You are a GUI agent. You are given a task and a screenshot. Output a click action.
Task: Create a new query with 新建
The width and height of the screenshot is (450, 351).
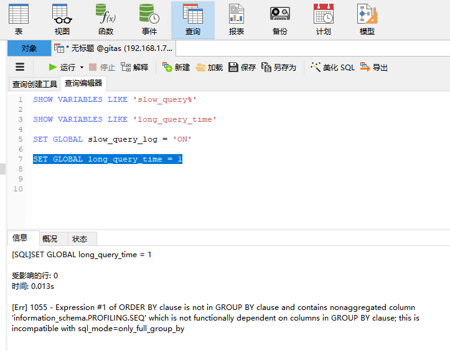pyautogui.click(x=176, y=67)
